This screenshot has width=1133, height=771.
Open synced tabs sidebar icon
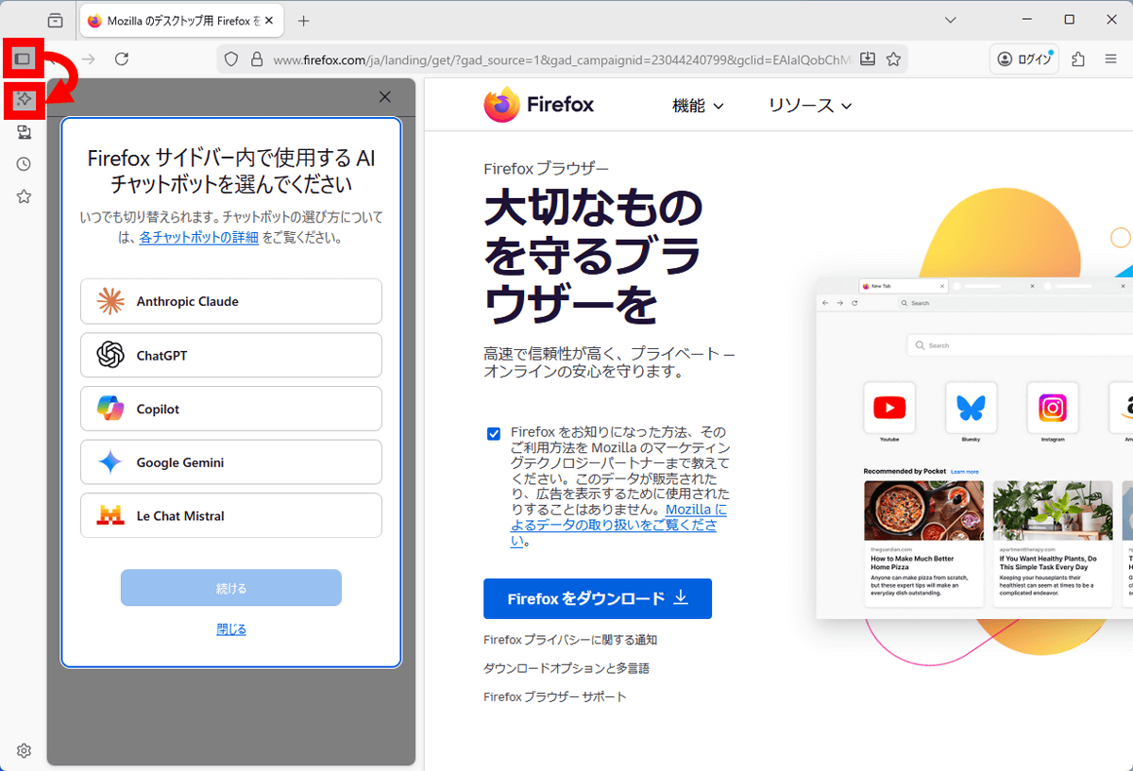click(x=24, y=132)
